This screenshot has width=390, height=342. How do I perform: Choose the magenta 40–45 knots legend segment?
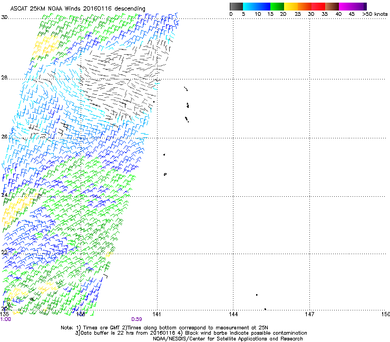click(346, 6)
